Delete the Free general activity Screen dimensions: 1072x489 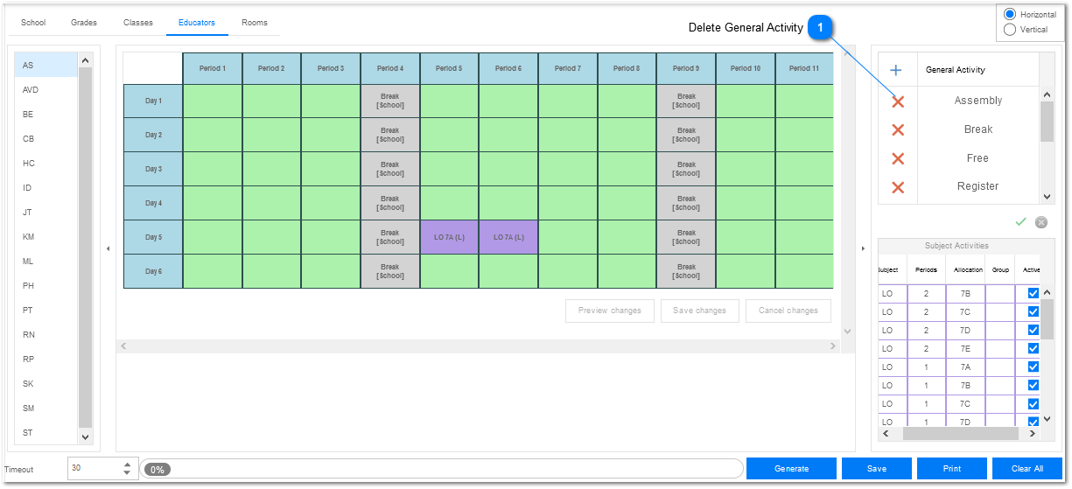pyautogui.click(x=898, y=158)
